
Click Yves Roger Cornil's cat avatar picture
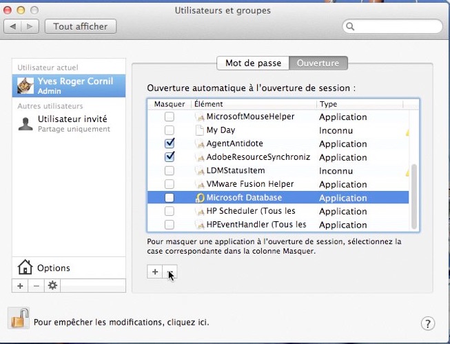click(25, 85)
